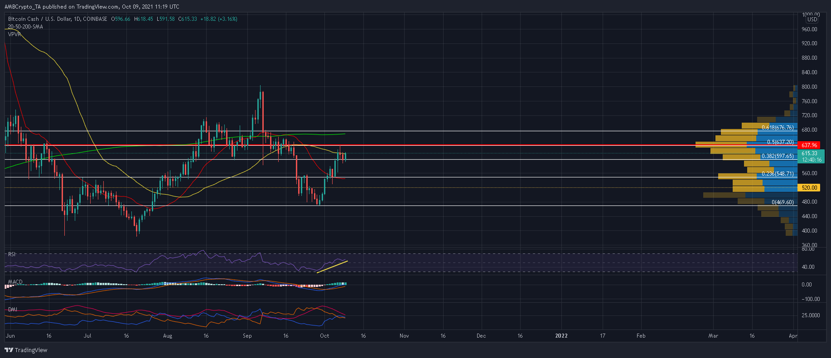Screen dimensions: 831x358
Task: Select the 0.236(548.71) Fibonacci level label
Action: 778,174
